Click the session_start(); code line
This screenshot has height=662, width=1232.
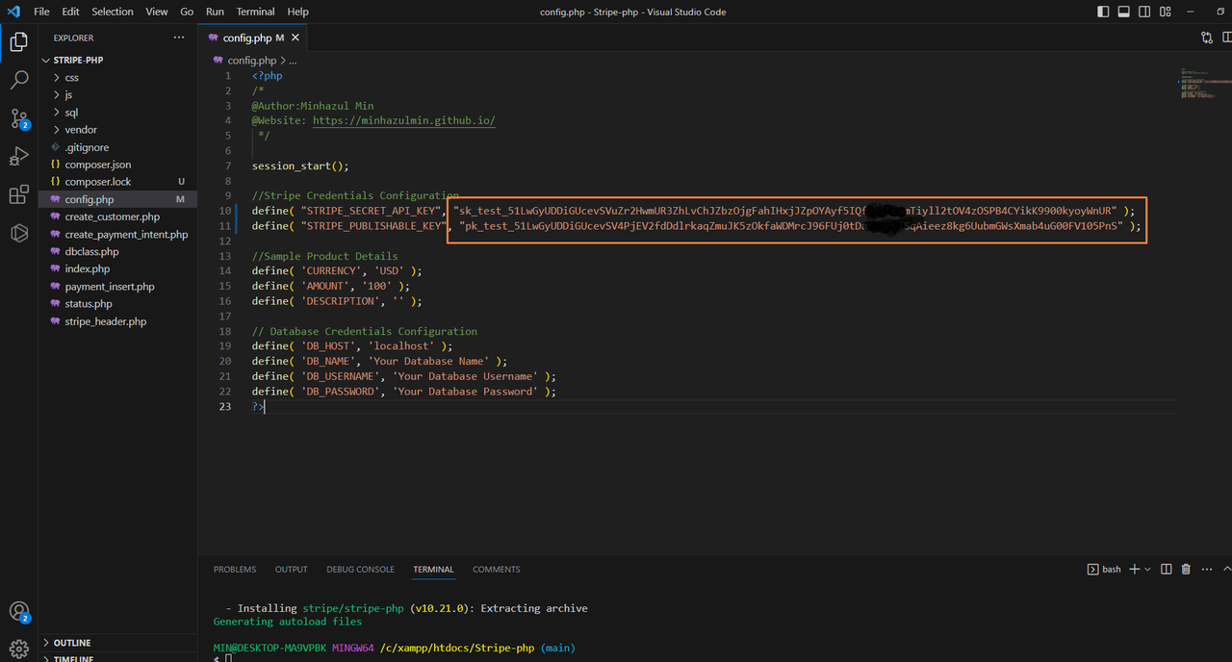[x=300, y=165]
